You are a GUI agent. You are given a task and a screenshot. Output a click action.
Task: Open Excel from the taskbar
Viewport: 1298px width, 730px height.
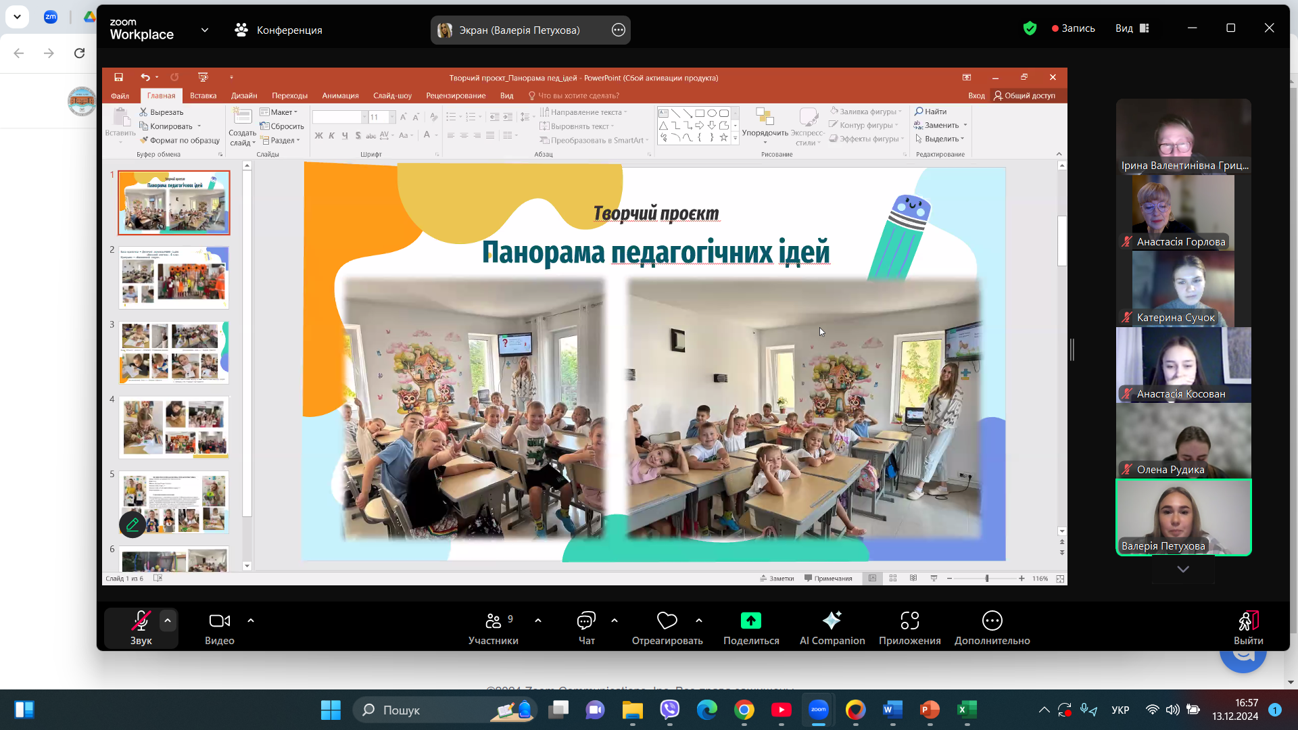coord(967,710)
